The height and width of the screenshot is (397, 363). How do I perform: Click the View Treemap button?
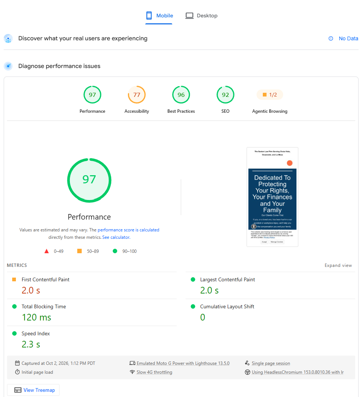click(33, 390)
